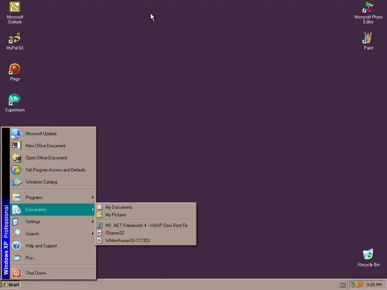The image size is (387, 290).
Task: Click the Help and Support question mark icon
Action: pos(16,246)
